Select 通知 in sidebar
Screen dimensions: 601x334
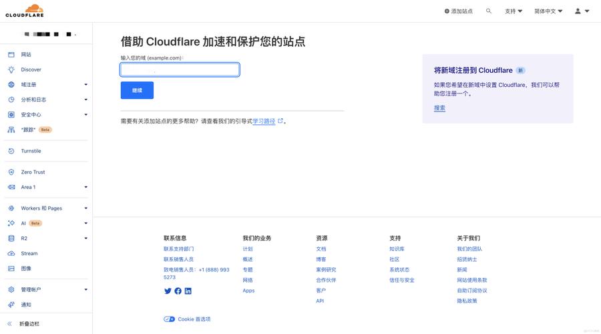point(26,305)
